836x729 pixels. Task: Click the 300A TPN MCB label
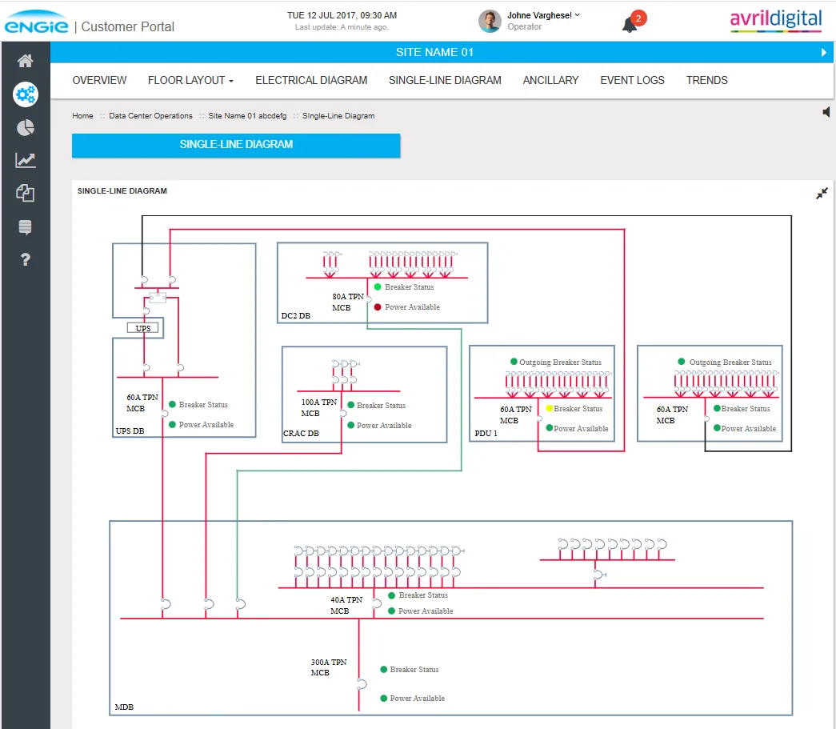click(x=329, y=667)
